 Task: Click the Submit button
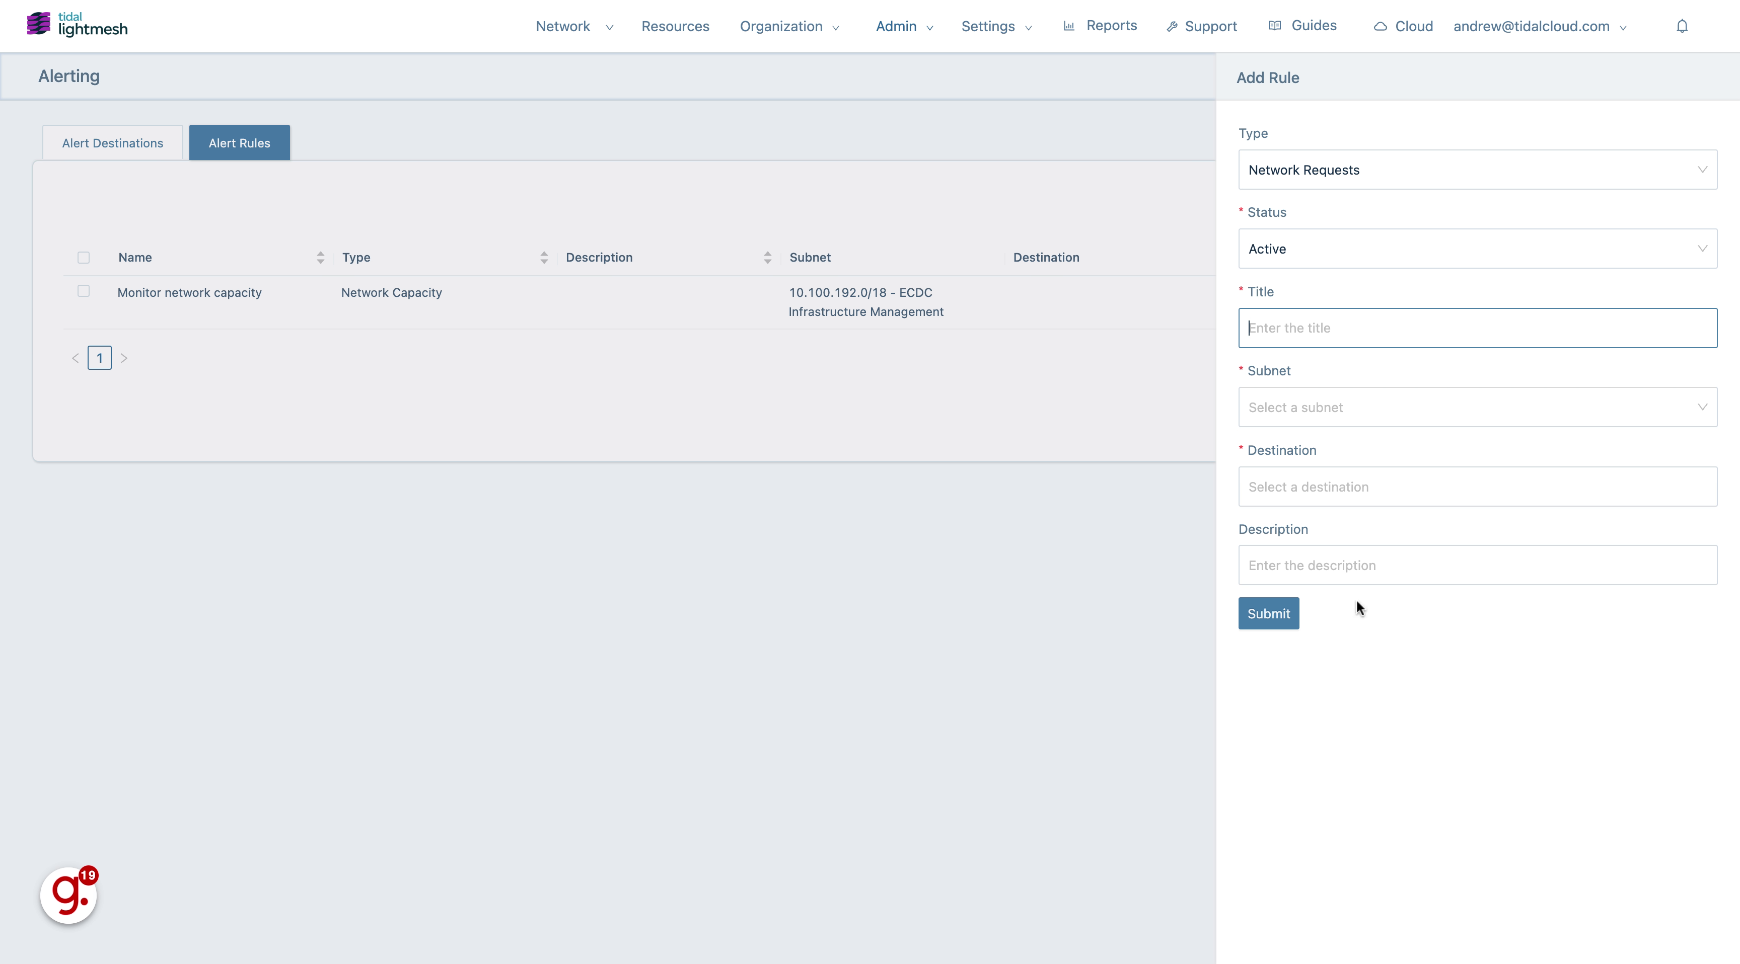tap(1268, 613)
